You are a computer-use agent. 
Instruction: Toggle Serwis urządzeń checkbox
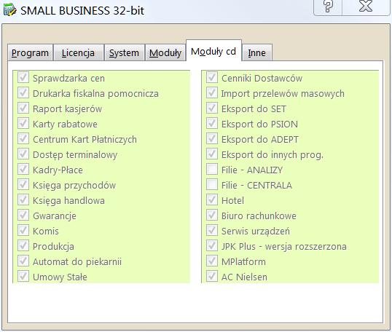coord(212,231)
